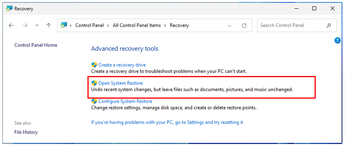This screenshot has height=150, width=351.
Task: Go to Control Panel Home
Action: (x=36, y=45)
